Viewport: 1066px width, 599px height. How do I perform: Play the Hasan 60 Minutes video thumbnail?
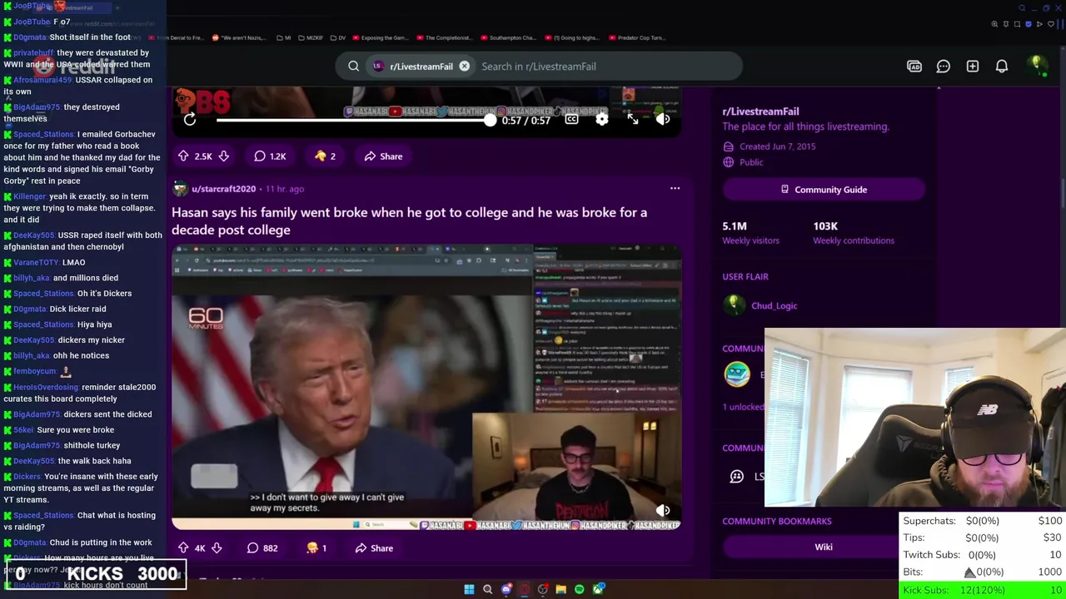(x=426, y=387)
